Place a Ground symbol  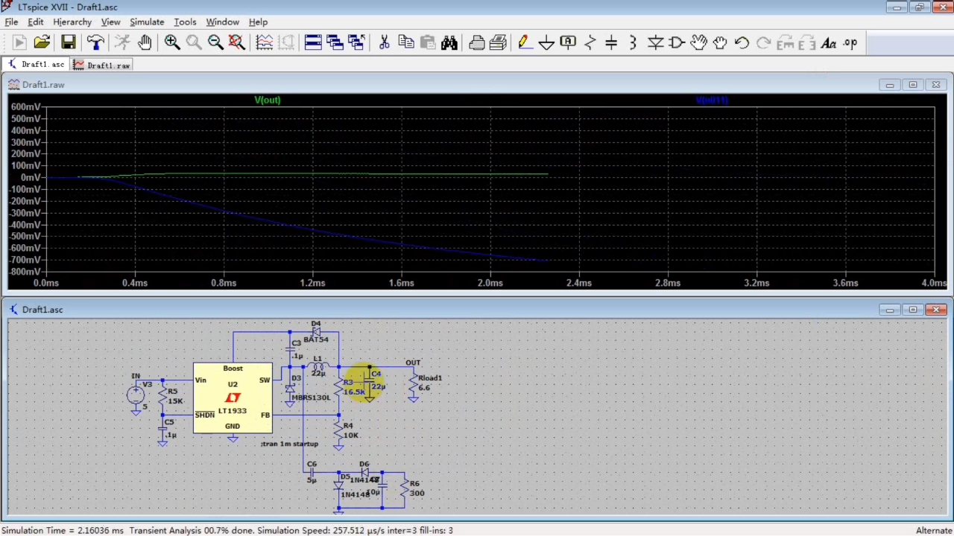coord(546,42)
